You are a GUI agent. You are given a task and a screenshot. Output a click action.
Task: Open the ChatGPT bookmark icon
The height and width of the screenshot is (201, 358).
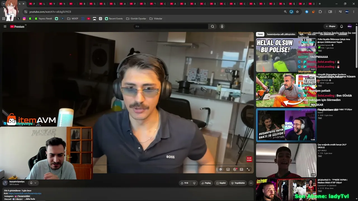tap(100, 19)
